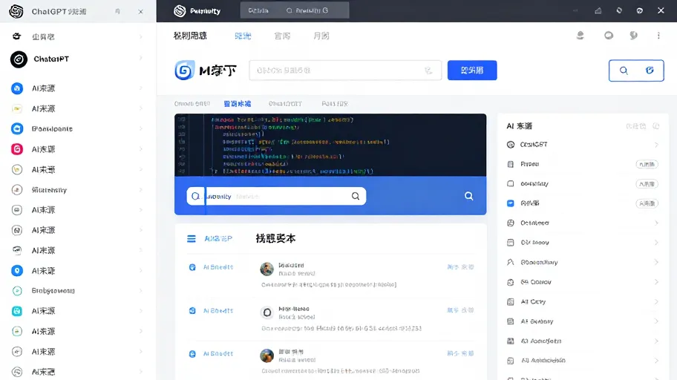The height and width of the screenshot is (380, 677).
Task: Click the pill button on the document-icon sources row
Action: (647, 164)
